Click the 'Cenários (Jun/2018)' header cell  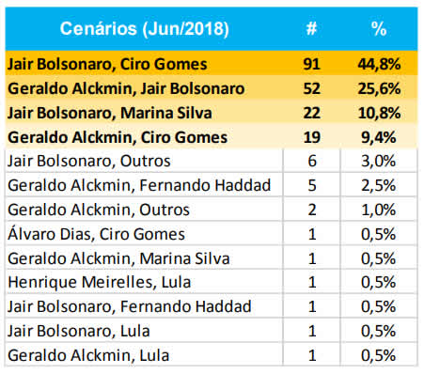144,29
